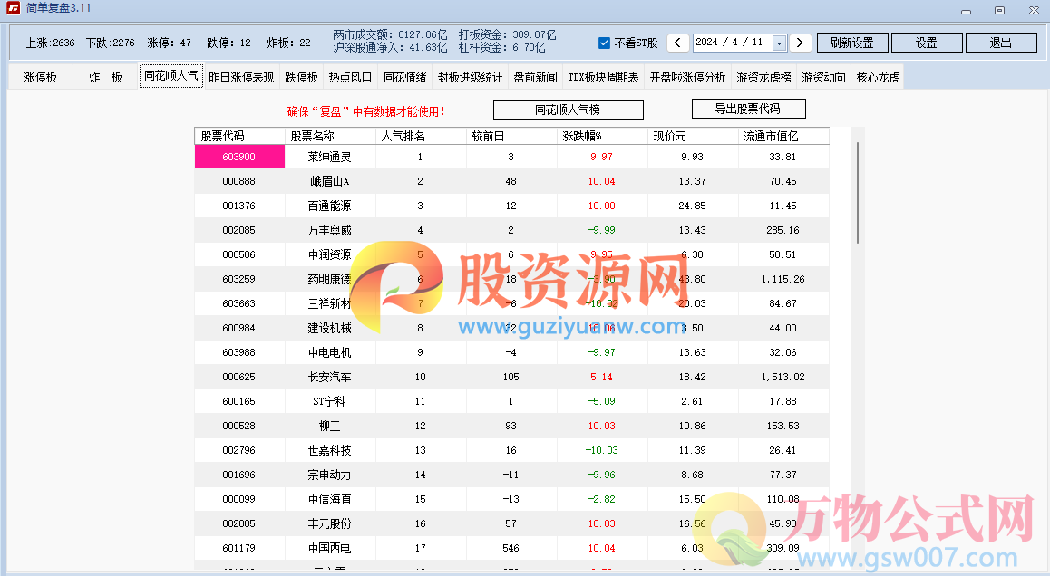Image resolution: width=1050 pixels, height=576 pixels.
Task: Click stock name 丰元股份
Action: [329, 523]
